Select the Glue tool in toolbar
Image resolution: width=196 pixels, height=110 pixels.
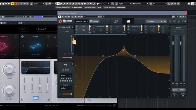click(73, 4)
